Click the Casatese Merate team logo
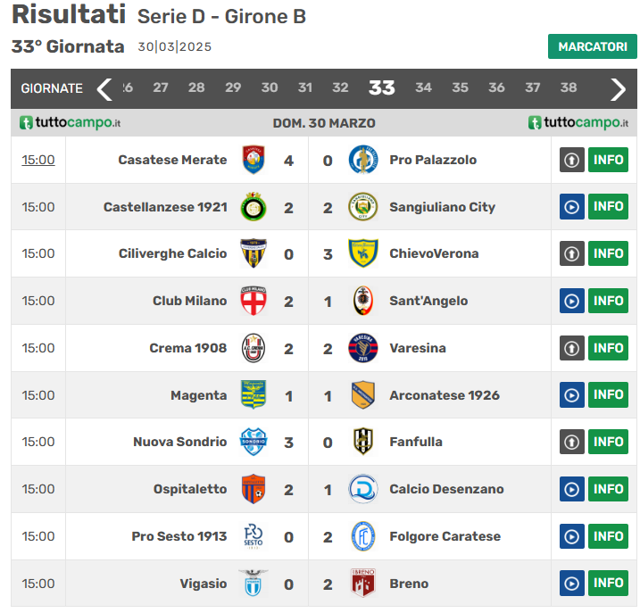Screen dimensions: 640x613 coord(254,160)
